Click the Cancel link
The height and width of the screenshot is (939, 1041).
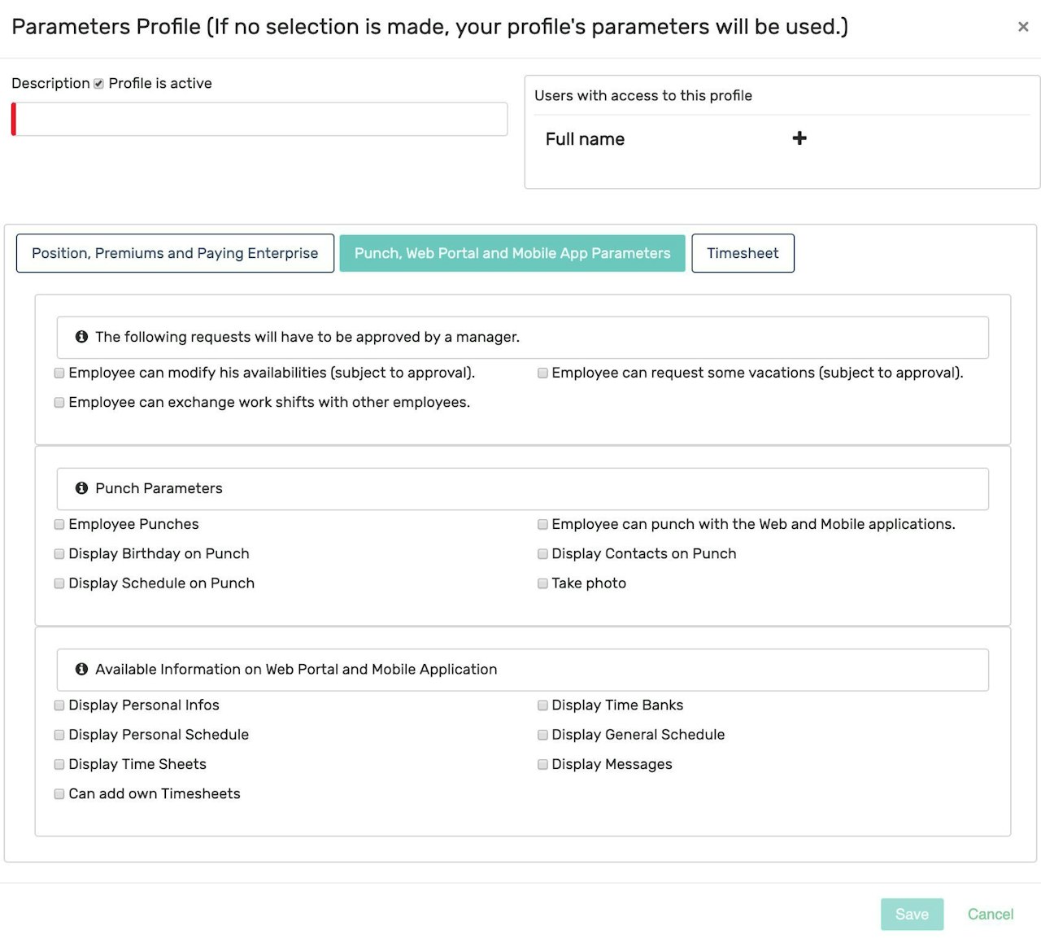tap(990, 915)
